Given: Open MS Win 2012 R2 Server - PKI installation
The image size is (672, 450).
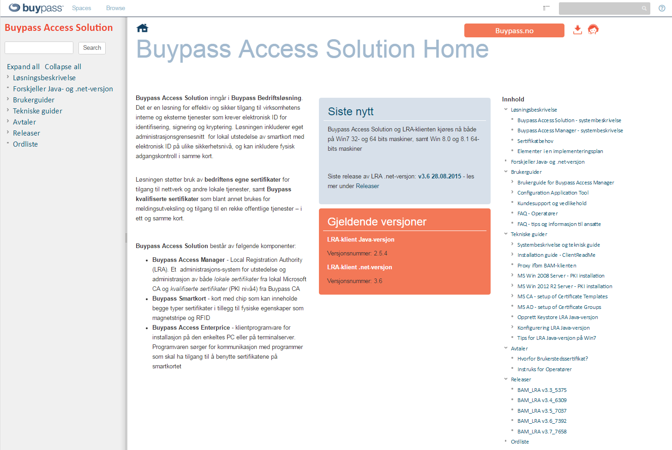Looking at the screenshot, I should 565,286.
